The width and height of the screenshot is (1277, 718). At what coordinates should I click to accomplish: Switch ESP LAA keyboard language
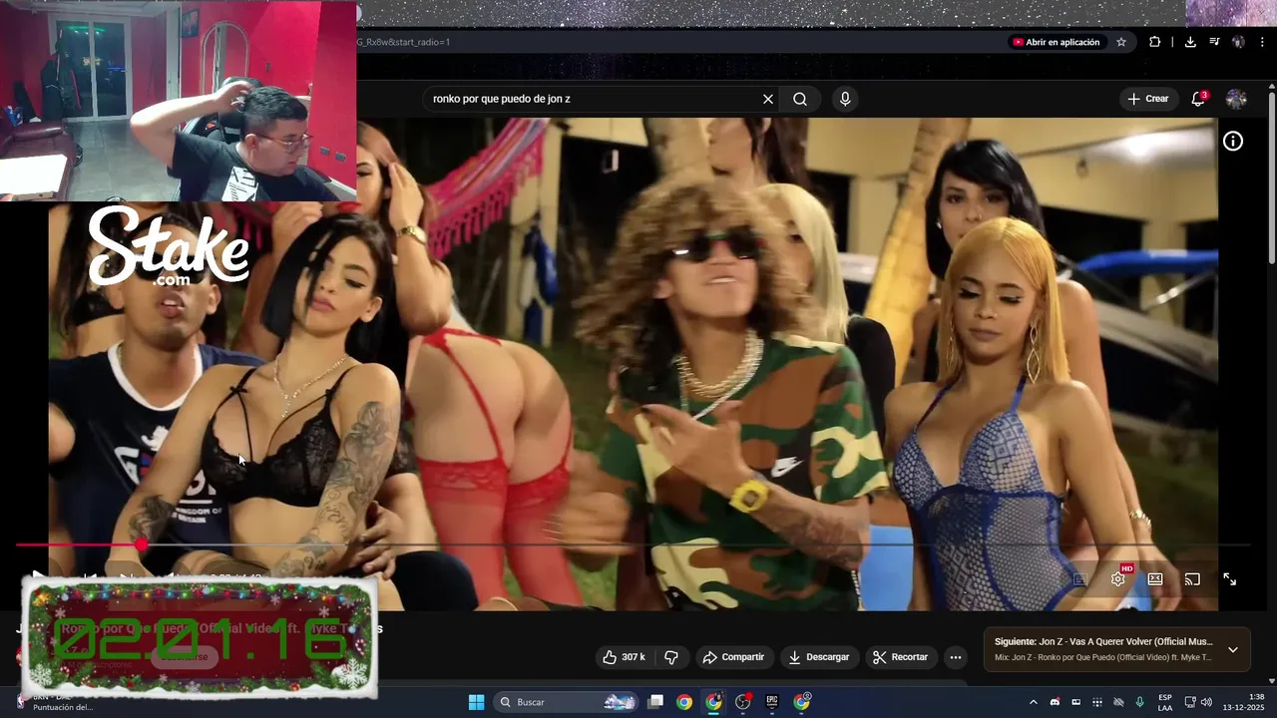(x=1165, y=702)
